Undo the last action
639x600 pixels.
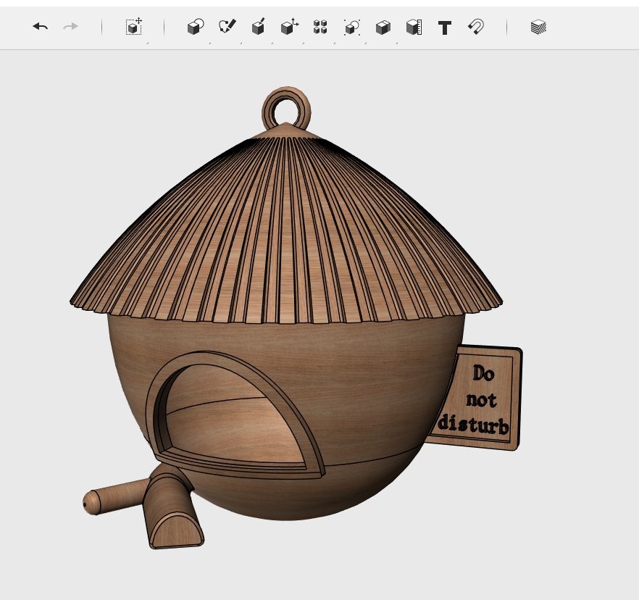[x=41, y=27]
